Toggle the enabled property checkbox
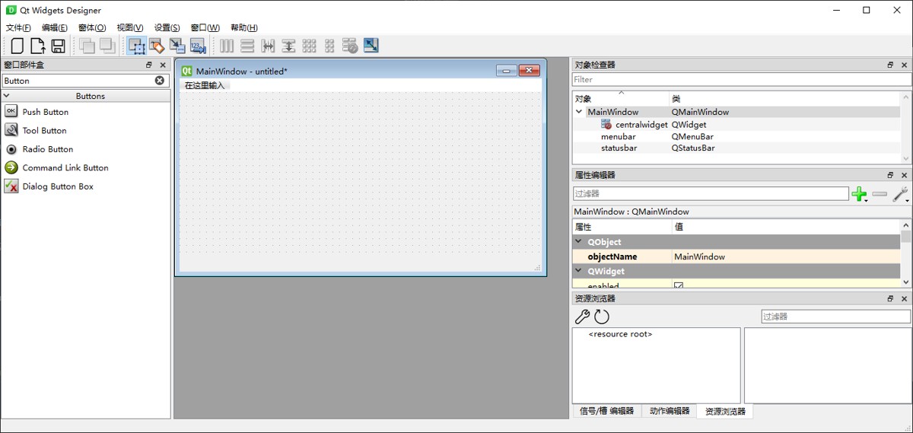913x433 pixels. pos(679,285)
